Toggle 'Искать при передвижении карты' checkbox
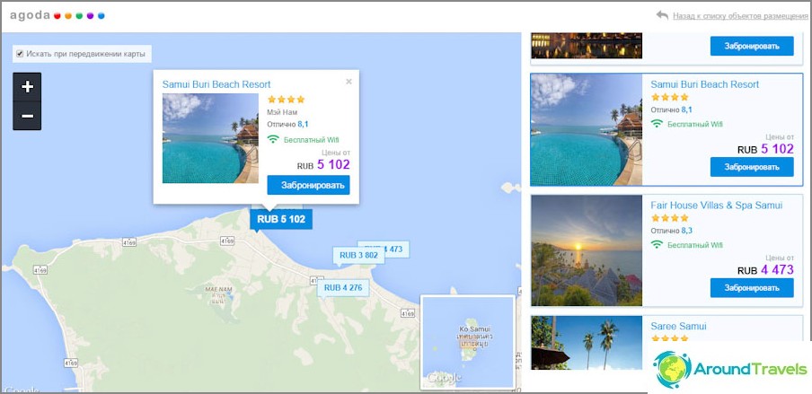812x394 pixels. click(20, 54)
